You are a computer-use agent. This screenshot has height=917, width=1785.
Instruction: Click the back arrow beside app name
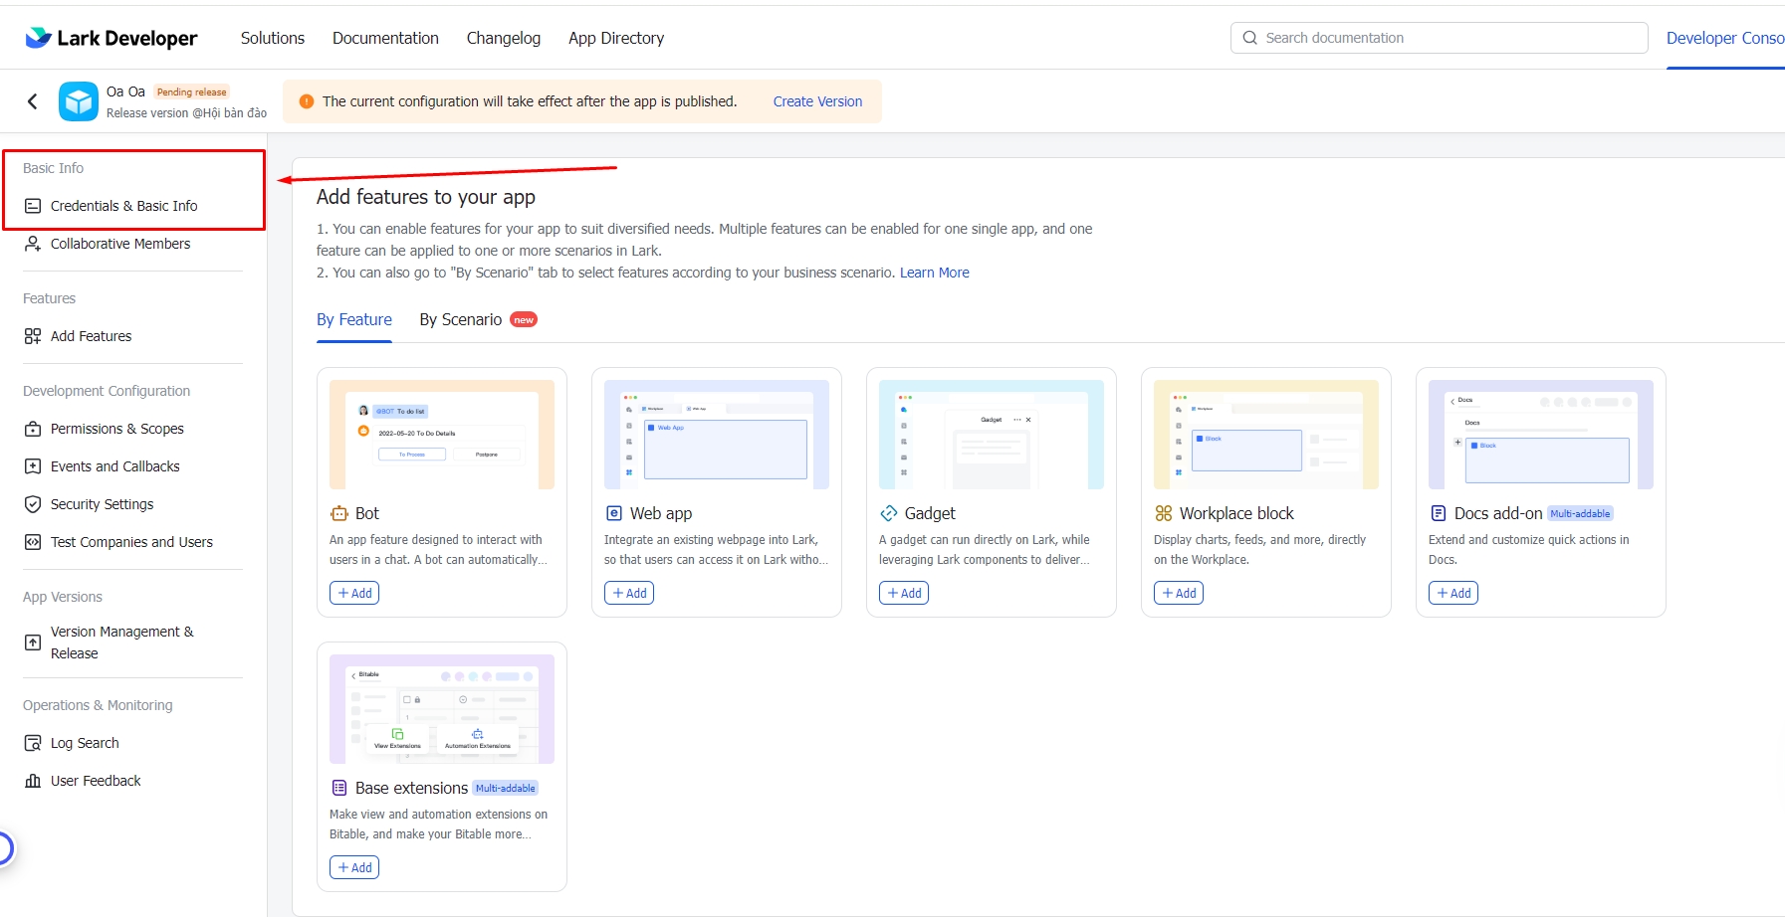click(33, 101)
